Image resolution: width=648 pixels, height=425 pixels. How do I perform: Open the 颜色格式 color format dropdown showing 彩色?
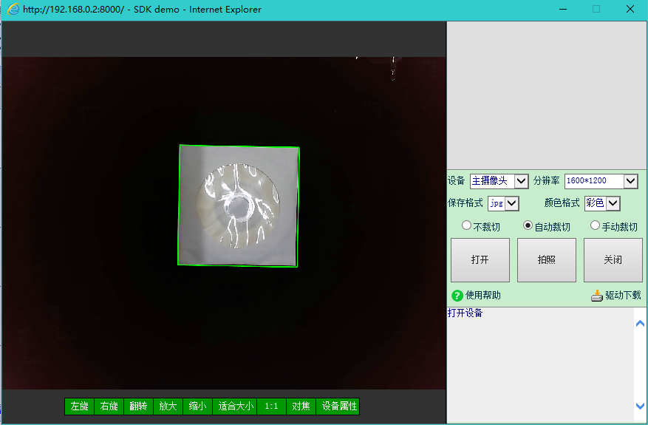pyautogui.click(x=602, y=203)
